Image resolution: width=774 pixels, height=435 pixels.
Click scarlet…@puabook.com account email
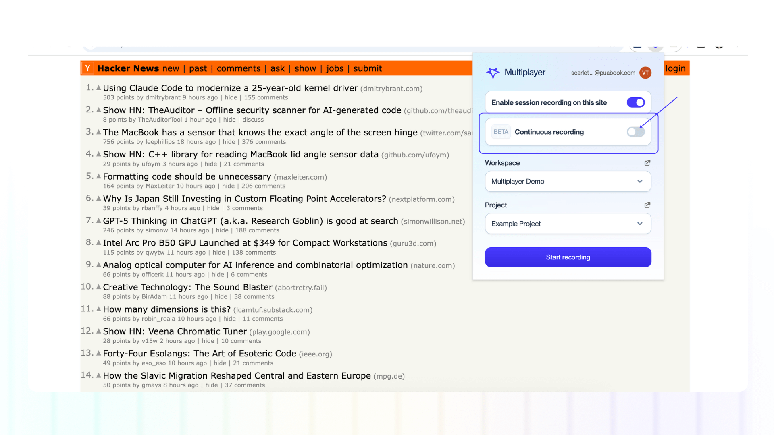point(603,73)
